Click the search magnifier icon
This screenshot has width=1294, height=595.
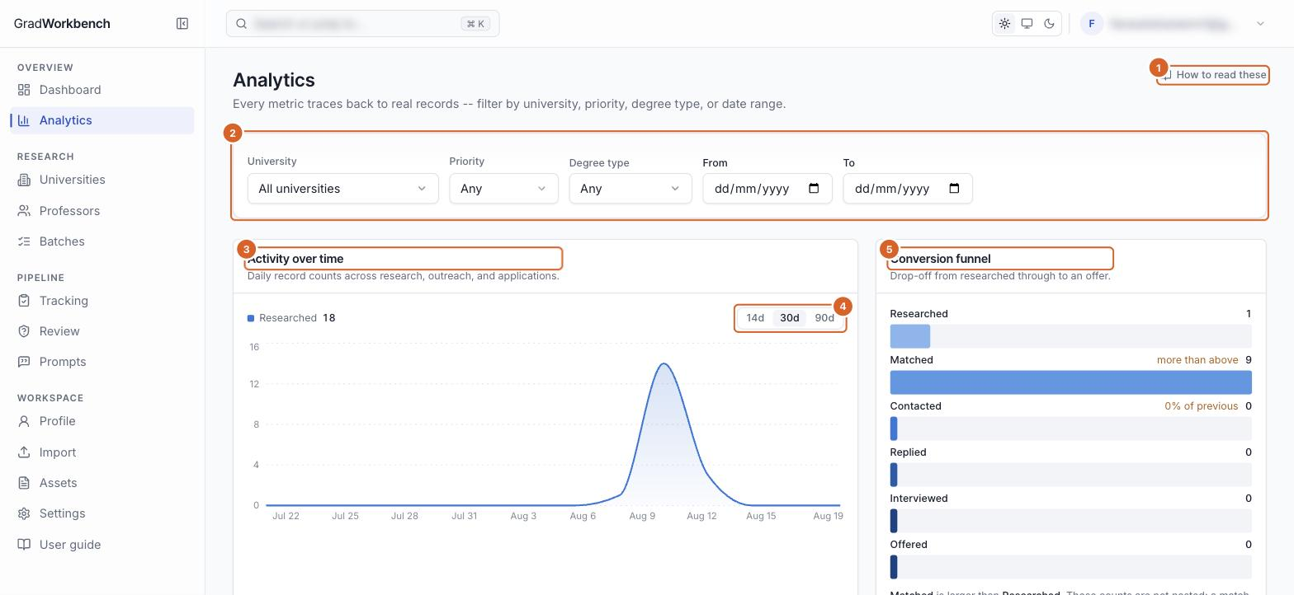[242, 24]
